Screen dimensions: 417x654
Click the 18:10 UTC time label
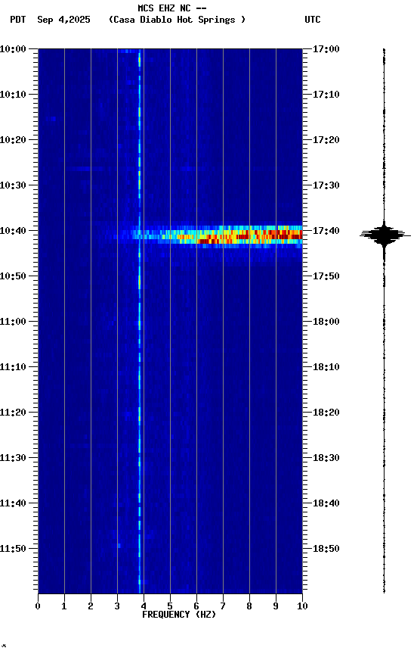(x=326, y=367)
